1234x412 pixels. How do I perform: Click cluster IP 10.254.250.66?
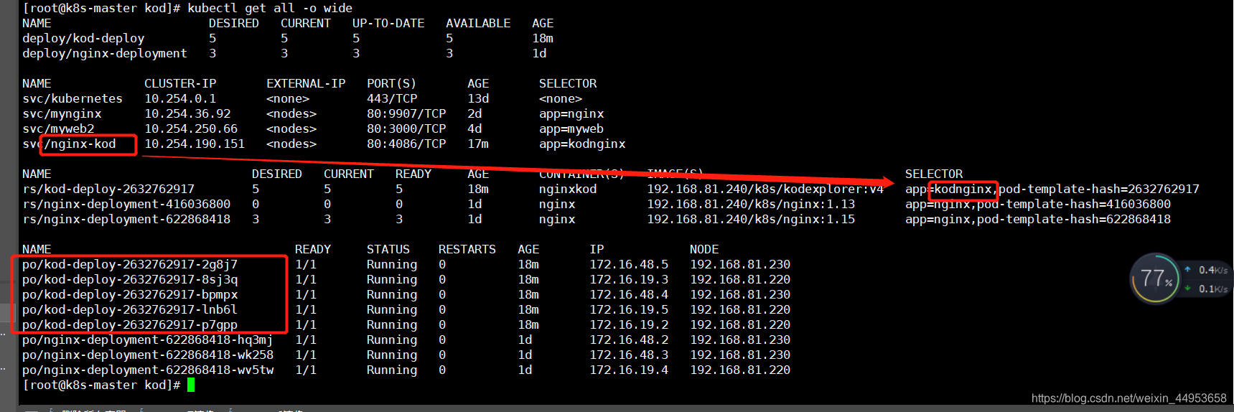[x=191, y=128]
